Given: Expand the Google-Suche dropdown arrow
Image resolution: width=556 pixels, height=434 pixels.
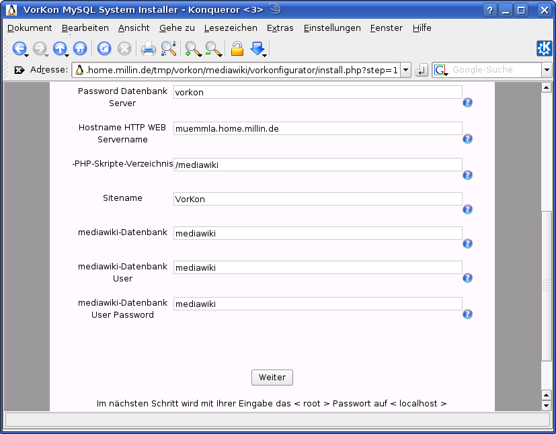Looking at the screenshot, I should point(547,70).
